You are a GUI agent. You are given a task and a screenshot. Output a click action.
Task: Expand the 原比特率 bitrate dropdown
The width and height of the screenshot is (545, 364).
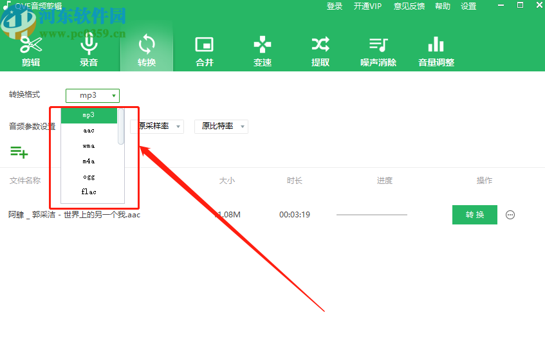[221, 127]
